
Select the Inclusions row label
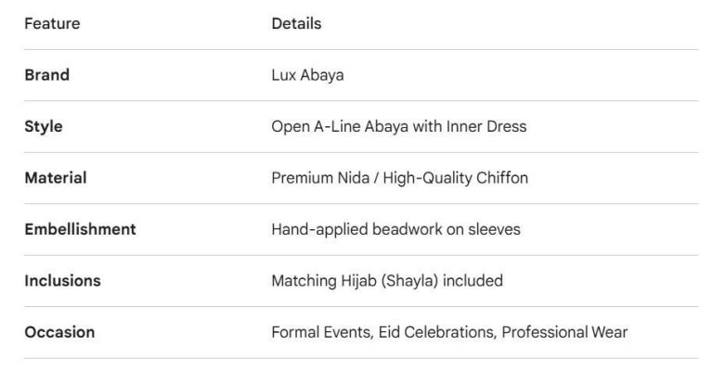(62, 280)
